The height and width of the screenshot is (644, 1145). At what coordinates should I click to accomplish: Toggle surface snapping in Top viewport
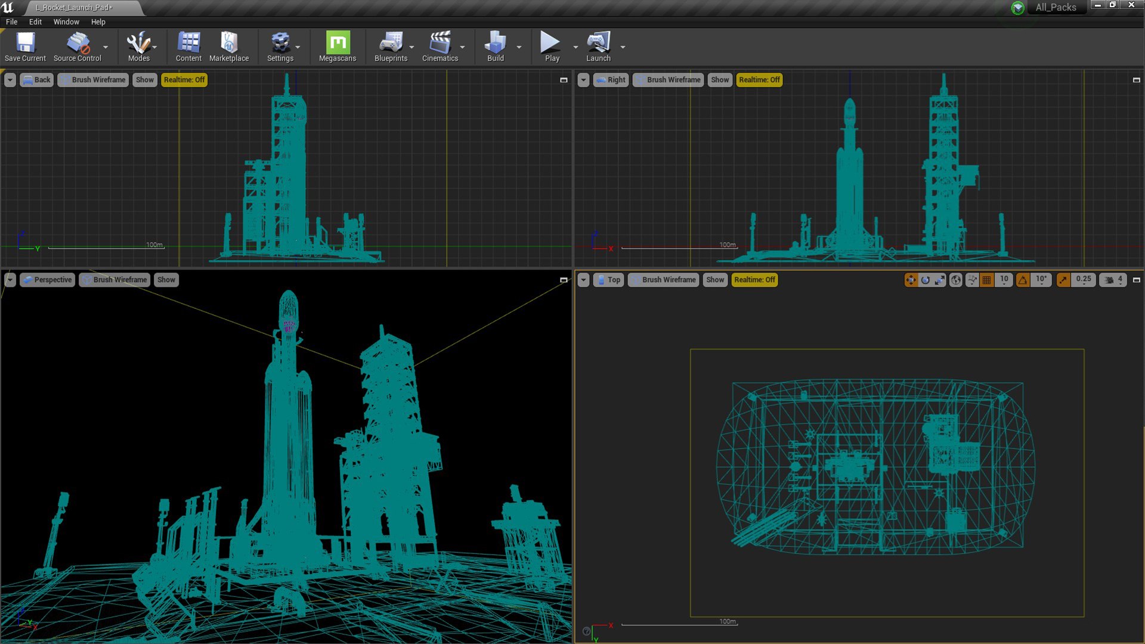[972, 280]
